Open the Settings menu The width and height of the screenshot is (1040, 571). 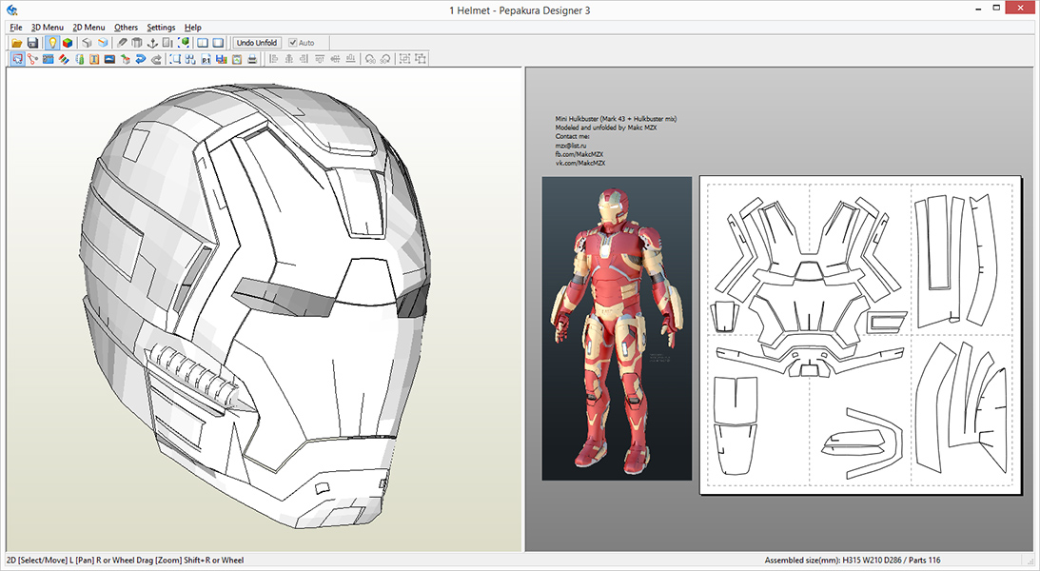tap(161, 28)
